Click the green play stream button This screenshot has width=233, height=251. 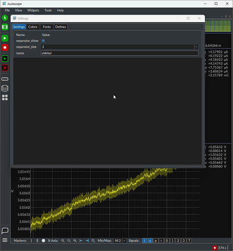click(x=5, y=38)
